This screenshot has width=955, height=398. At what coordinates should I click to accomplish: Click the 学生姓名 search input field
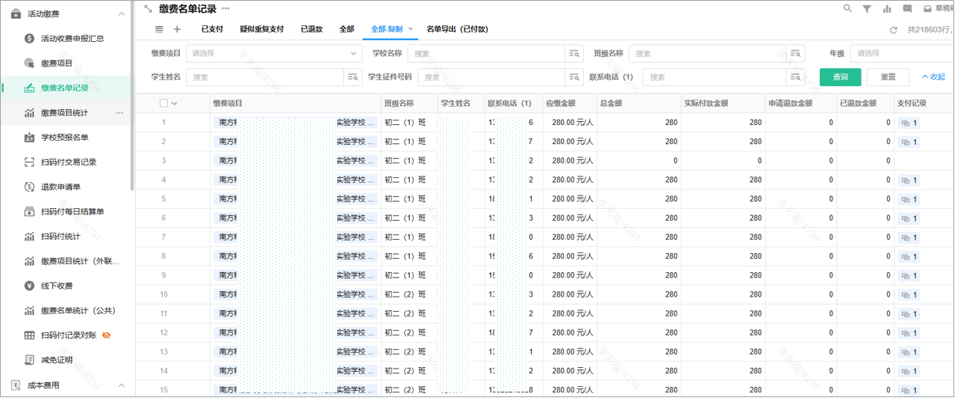coord(265,78)
